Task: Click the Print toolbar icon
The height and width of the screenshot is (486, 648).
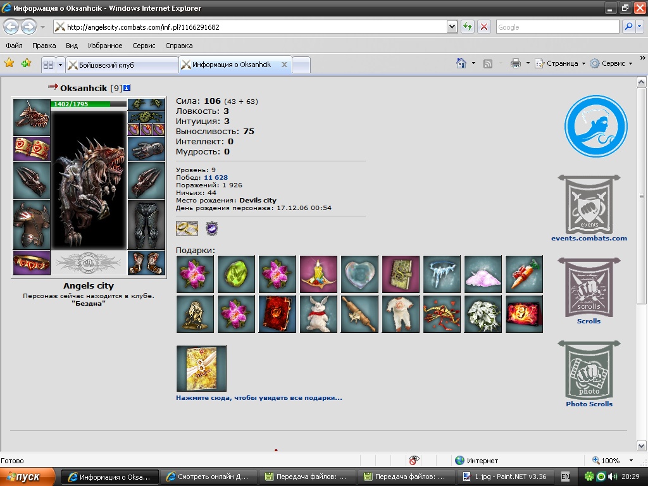Action: pyautogui.click(x=515, y=64)
